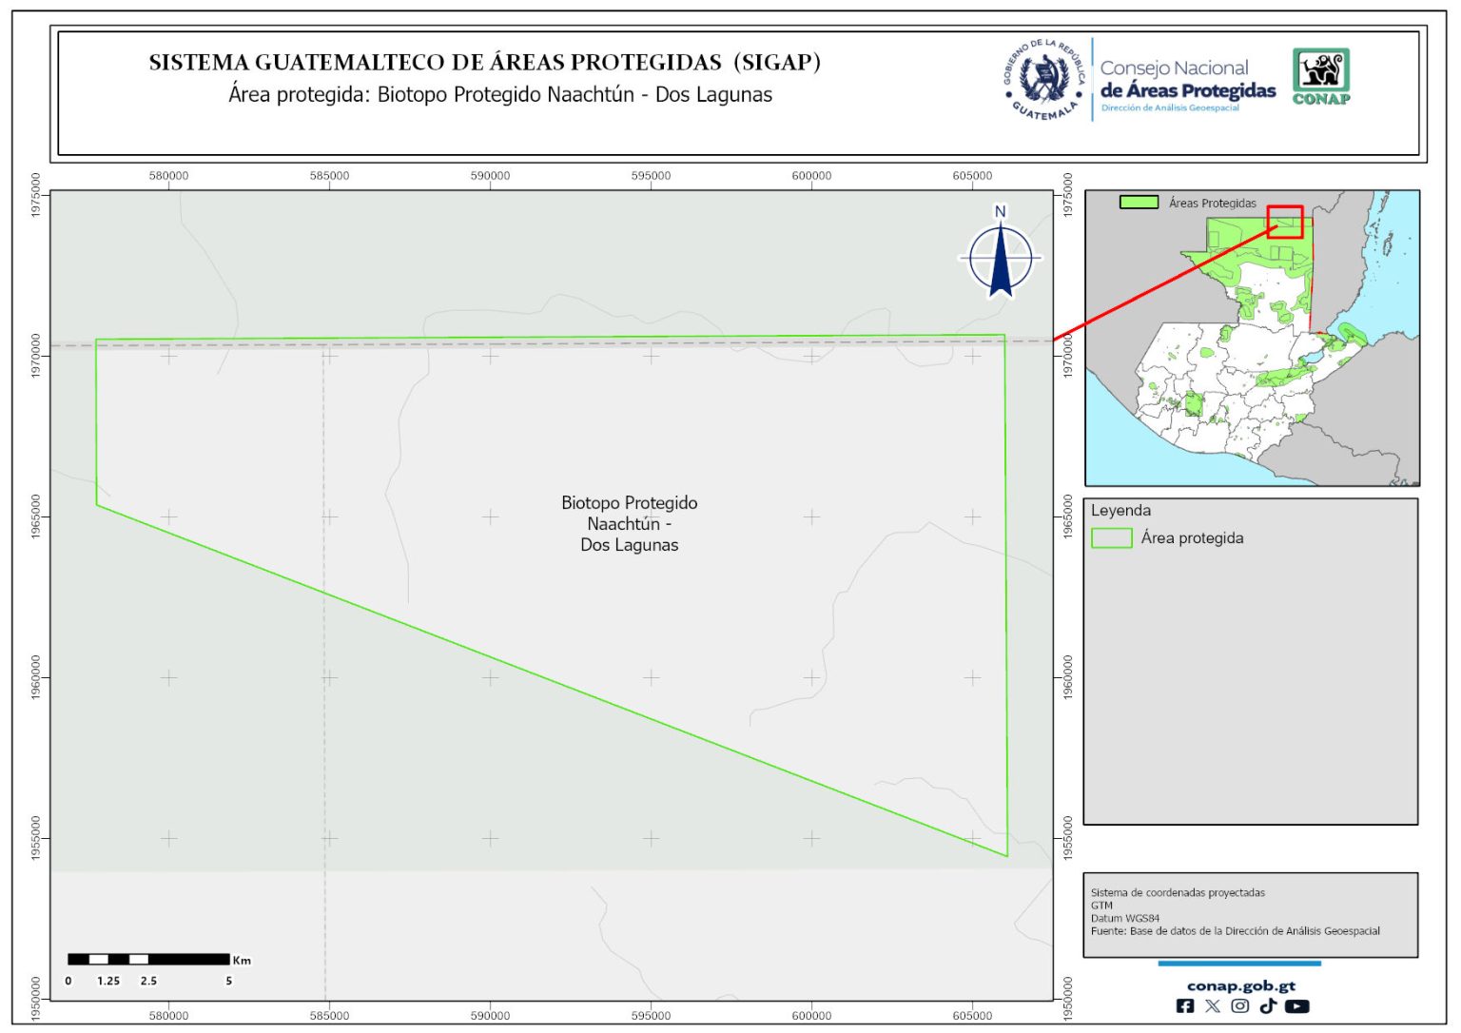This screenshot has height=1033, width=1461.
Task: Click the Fuente data source text
Action: (1235, 931)
